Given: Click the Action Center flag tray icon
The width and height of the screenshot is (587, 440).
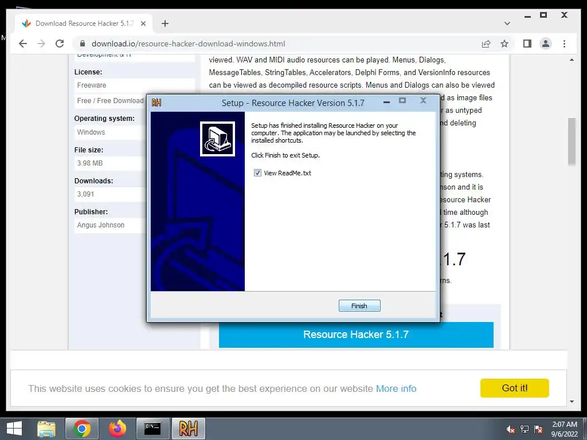Looking at the screenshot, I should point(539,429).
